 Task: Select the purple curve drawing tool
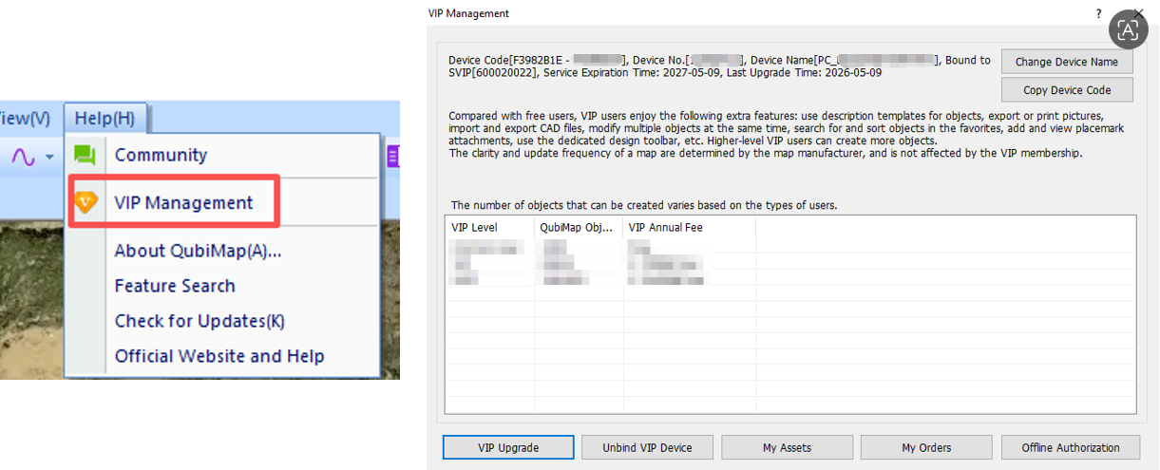tap(23, 156)
